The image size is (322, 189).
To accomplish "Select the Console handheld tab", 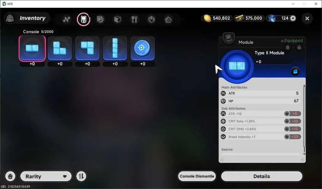I will pyautogui.click(x=83, y=19).
